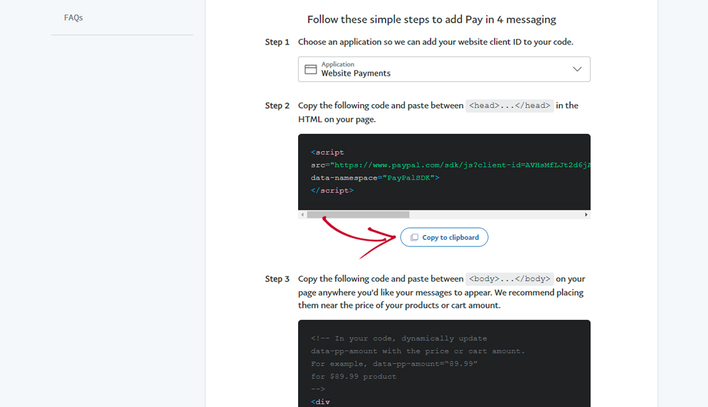
Task: Open the FAQs link in the sidebar
Action: pyautogui.click(x=74, y=18)
